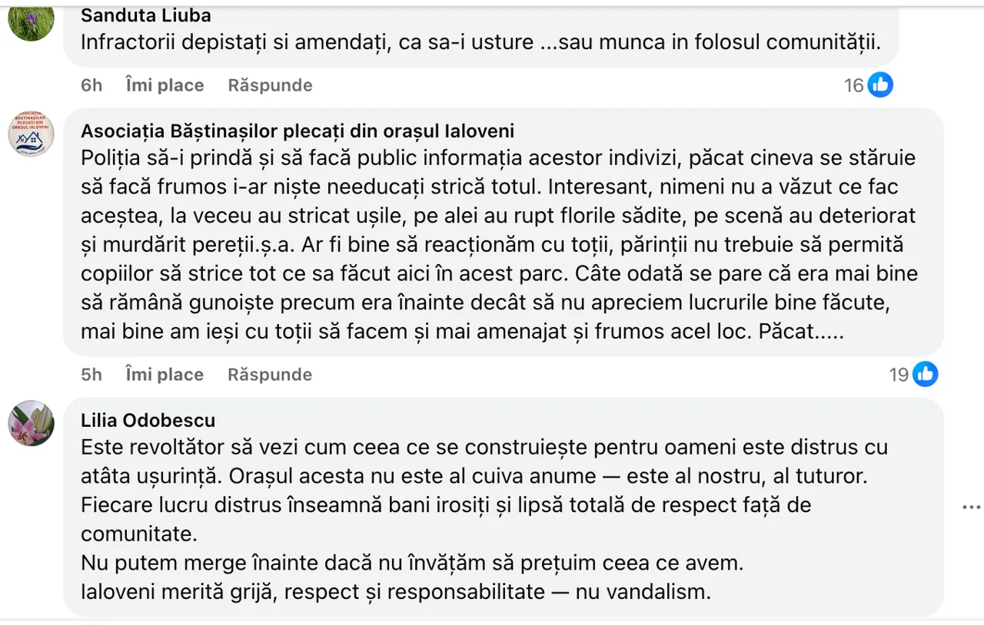984x625 pixels.
Task: Click the Asociația Băștinașilor round logo avatar
Action: [31, 133]
